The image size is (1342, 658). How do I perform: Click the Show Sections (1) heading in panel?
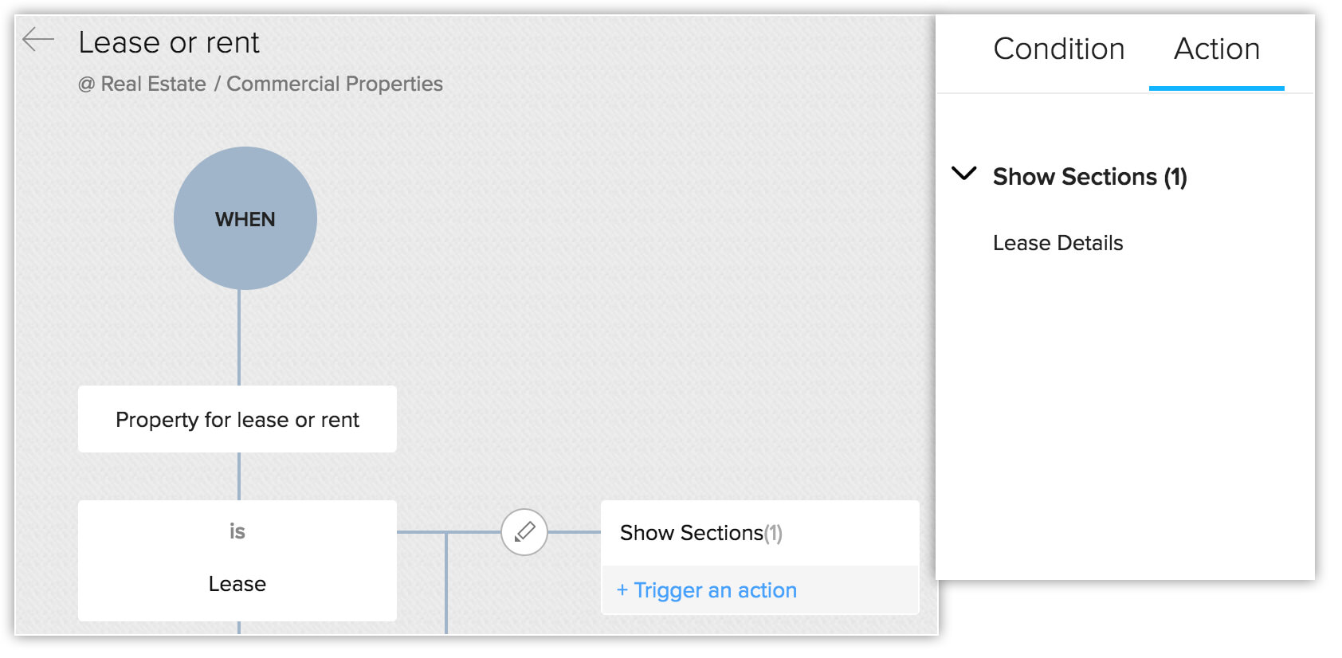coord(1089,177)
